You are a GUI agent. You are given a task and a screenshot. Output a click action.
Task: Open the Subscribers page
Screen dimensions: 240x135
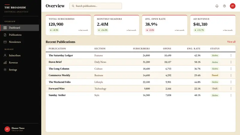point(19,55)
